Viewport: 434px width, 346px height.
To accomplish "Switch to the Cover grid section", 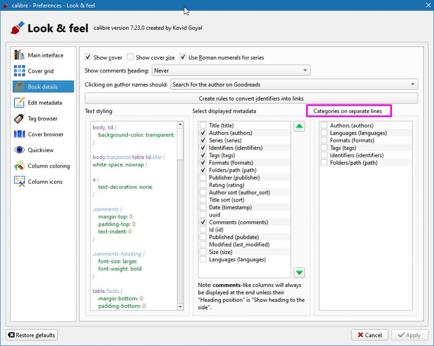I will click(43, 71).
